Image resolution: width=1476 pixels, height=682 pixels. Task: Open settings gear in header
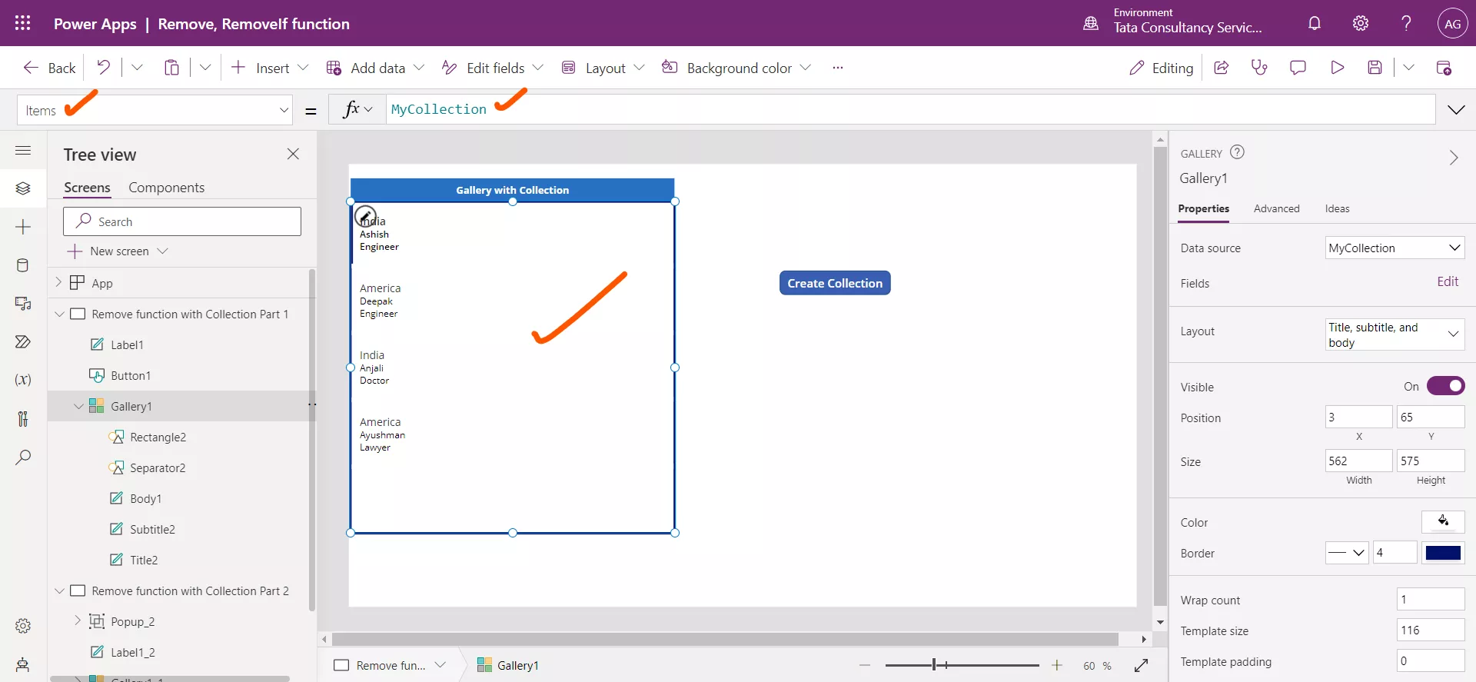(x=1361, y=23)
